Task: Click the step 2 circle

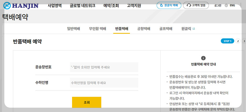Action: pyautogui.click(x=238, y=41)
